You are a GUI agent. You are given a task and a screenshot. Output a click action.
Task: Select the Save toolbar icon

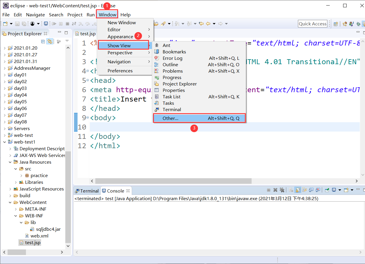click(x=18, y=24)
